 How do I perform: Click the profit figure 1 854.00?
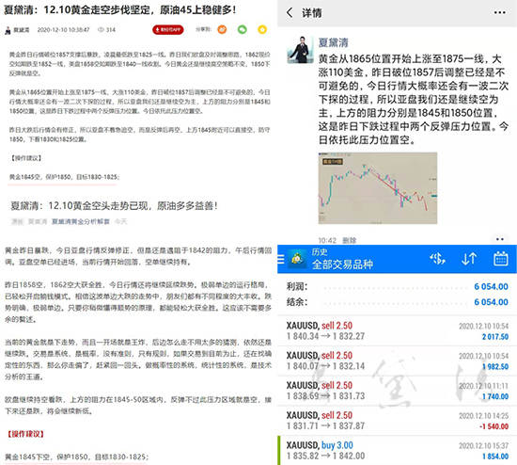(495, 457)
